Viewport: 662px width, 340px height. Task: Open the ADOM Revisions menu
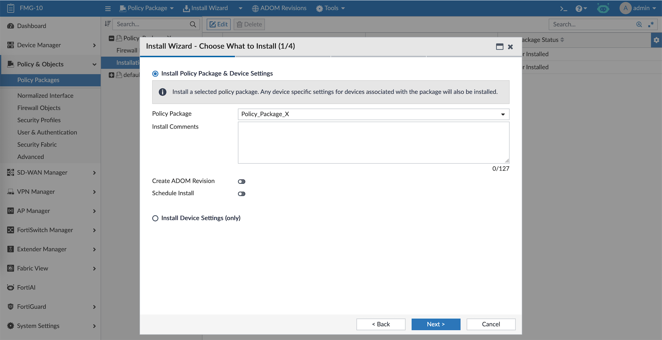click(x=279, y=8)
